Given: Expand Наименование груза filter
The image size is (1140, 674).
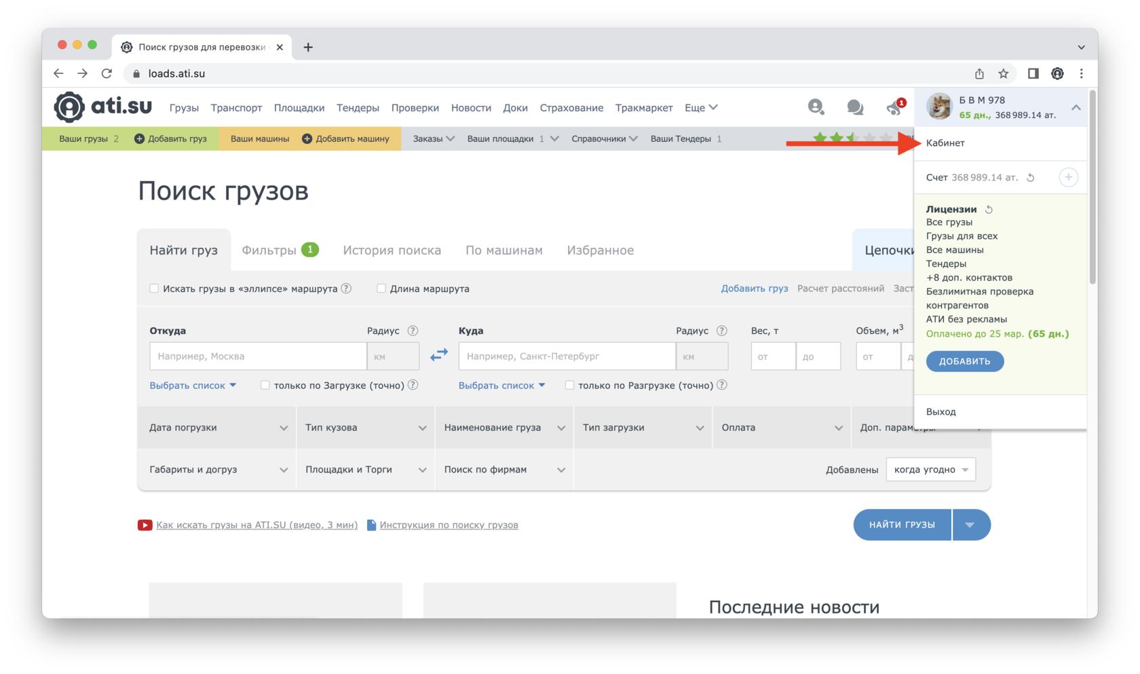Looking at the screenshot, I should (x=504, y=428).
